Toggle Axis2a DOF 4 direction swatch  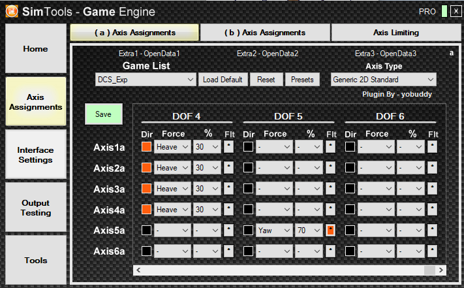click(146, 168)
